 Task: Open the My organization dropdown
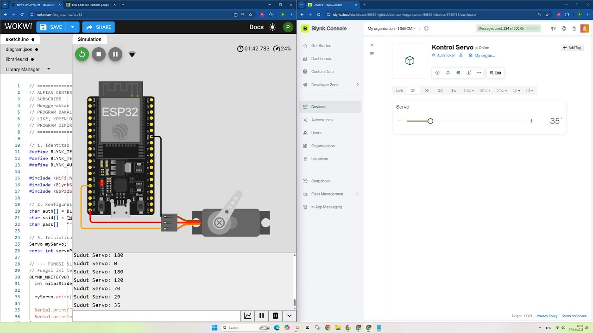click(x=392, y=28)
